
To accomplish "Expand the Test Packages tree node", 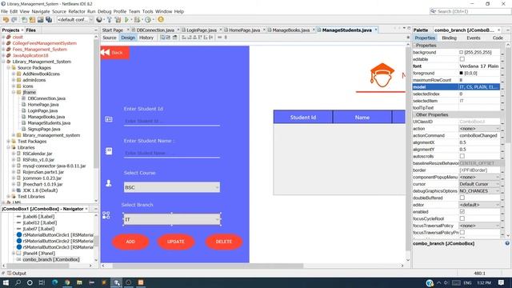I will pyautogui.click(x=9, y=142).
